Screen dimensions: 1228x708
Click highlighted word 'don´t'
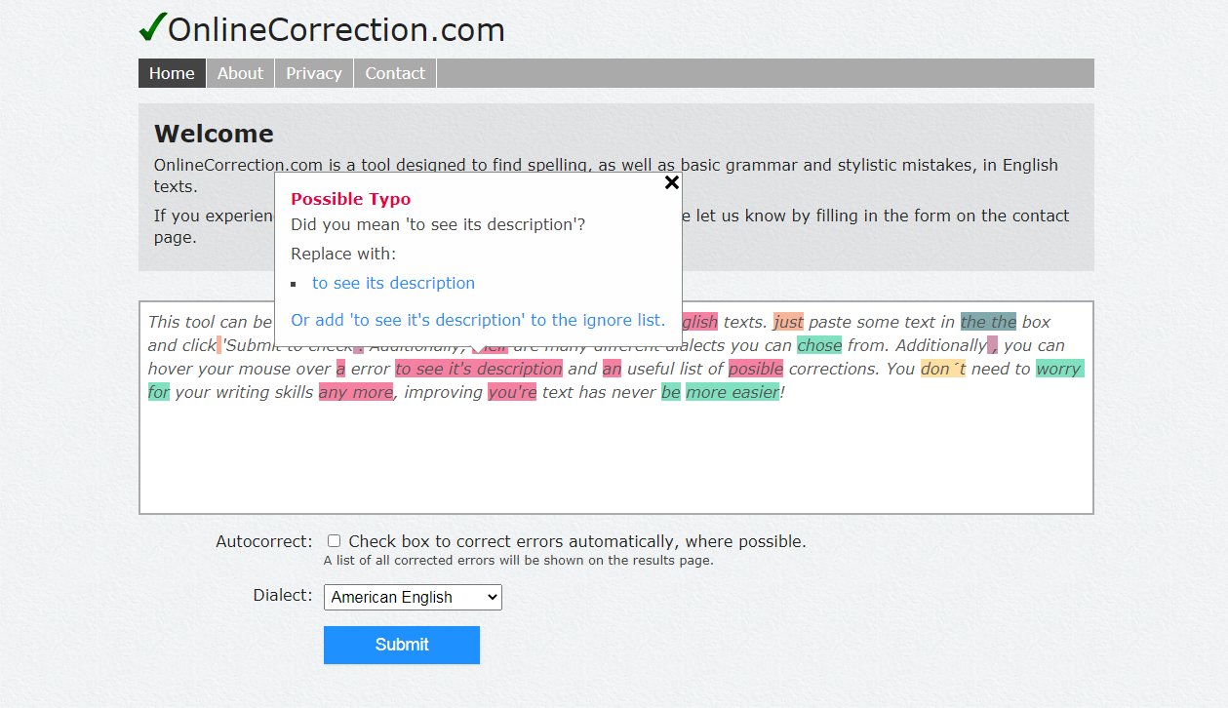coord(943,369)
